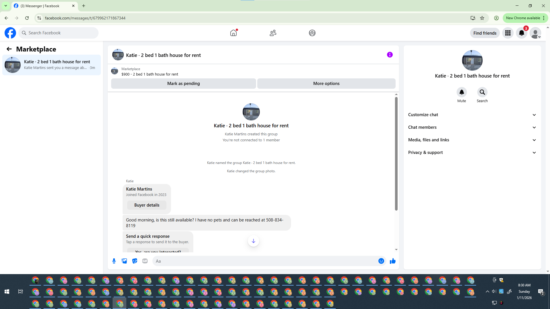Open the account profile menu
This screenshot has height=309, width=550.
(535, 33)
